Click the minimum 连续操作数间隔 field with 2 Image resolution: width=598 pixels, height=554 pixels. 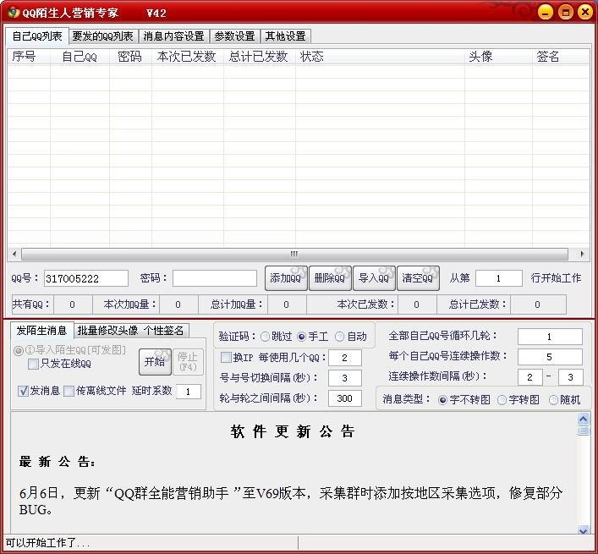pos(530,377)
